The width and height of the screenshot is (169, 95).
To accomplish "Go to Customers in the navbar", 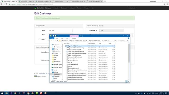I will 64,8.
